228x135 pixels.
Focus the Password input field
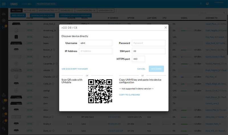tap(148, 43)
